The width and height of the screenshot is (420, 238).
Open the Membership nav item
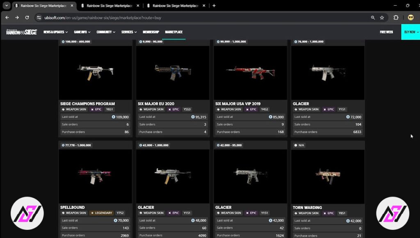click(x=151, y=32)
